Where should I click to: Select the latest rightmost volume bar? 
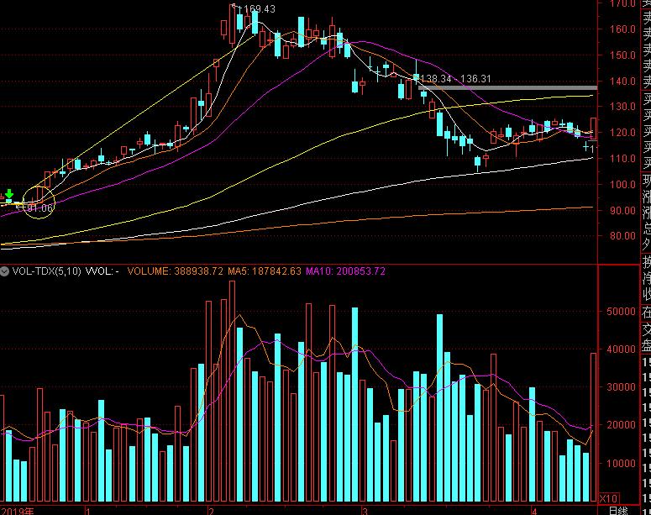tap(593, 428)
